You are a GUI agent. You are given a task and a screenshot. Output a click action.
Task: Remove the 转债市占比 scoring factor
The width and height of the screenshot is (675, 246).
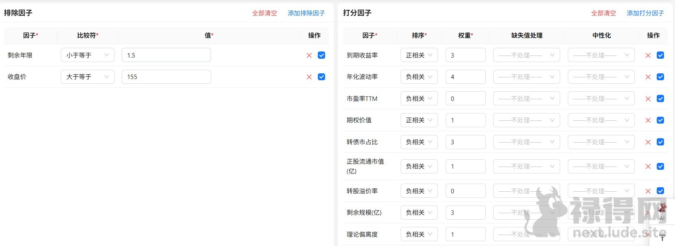[x=648, y=142]
